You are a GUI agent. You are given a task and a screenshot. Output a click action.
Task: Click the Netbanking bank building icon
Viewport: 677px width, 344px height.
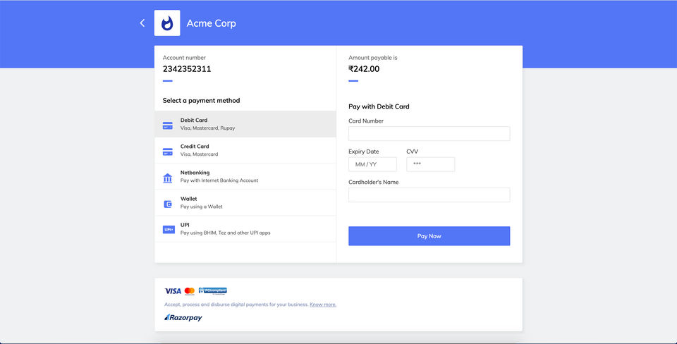pos(168,178)
